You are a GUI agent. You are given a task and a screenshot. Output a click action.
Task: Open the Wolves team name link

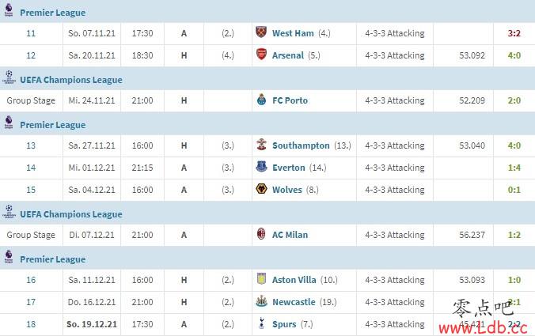pos(287,190)
